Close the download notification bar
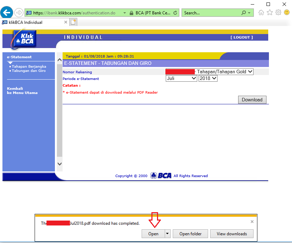This screenshot has height=243, width=292. (x=252, y=222)
